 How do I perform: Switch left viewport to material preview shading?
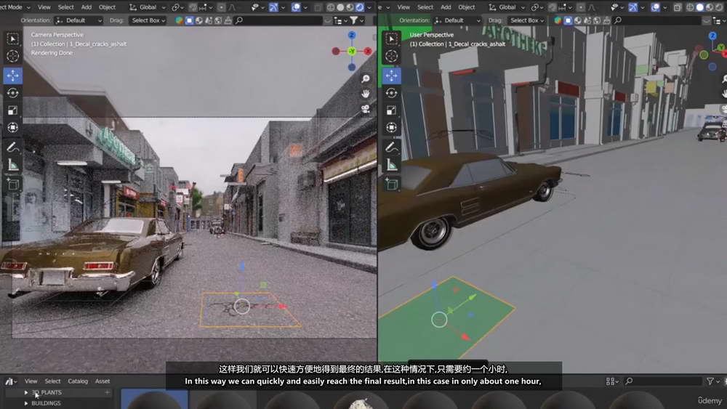pos(350,7)
